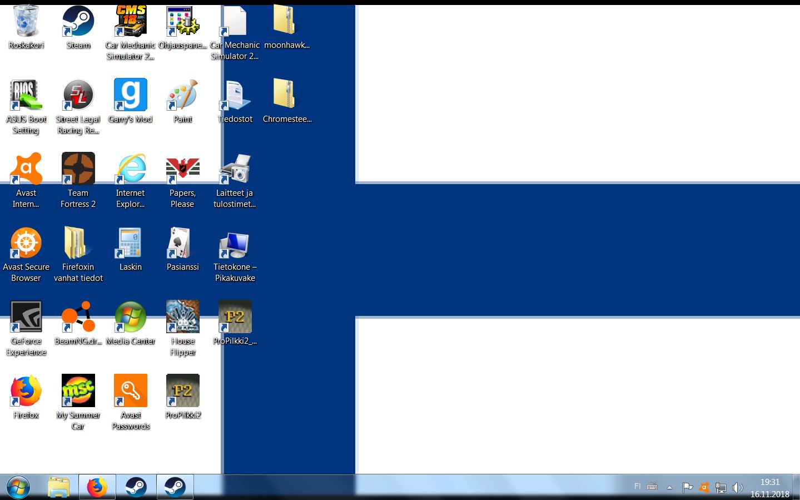Select the Firefoxin vanhat tiedot folder
Image resolution: width=800 pixels, height=500 pixels.
tap(78, 255)
